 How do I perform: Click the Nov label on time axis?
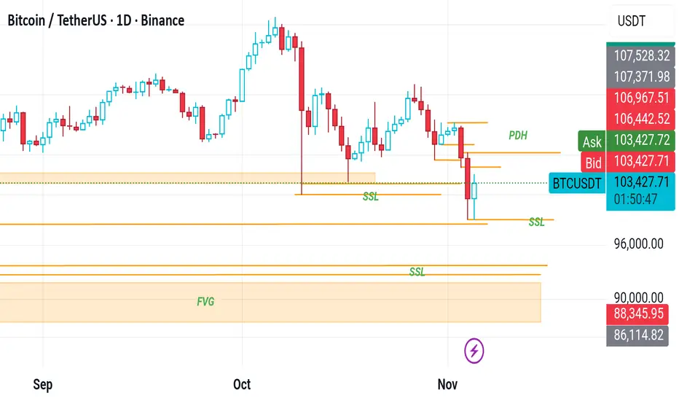tap(446, 384)
